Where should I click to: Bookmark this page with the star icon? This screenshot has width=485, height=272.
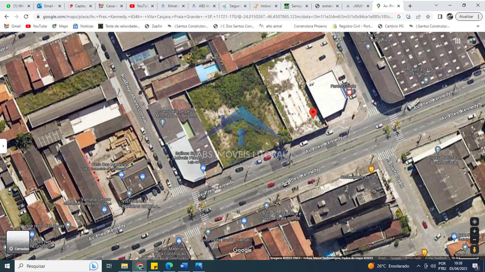tap(428, 17)
